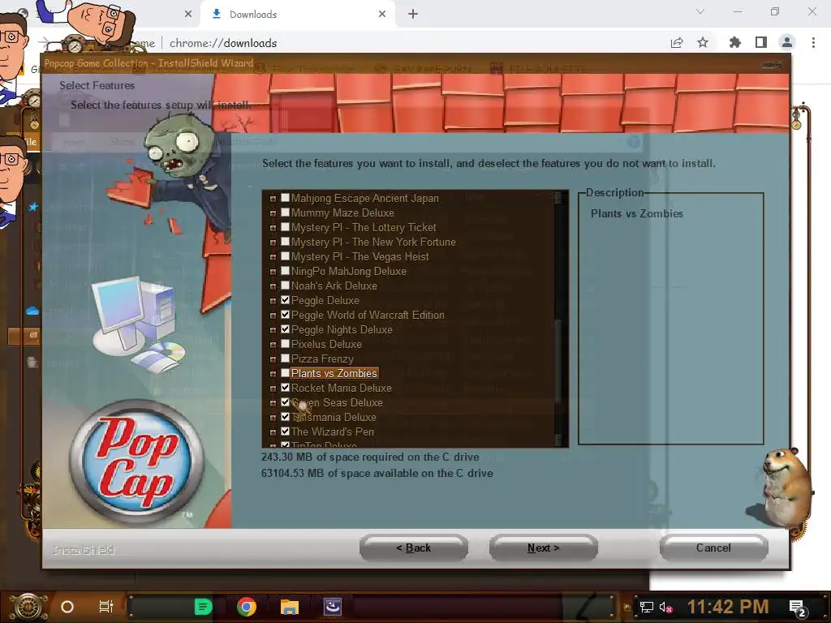Tick the Plants vs Zombies checkbox
Viewport: 831px width, 623px height.
[285, 373]
